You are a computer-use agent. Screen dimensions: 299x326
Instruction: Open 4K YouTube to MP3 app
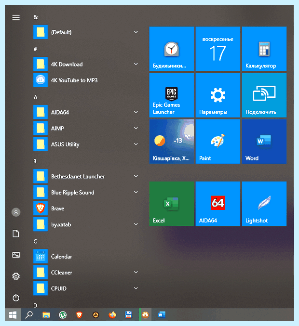coord(86,80)
